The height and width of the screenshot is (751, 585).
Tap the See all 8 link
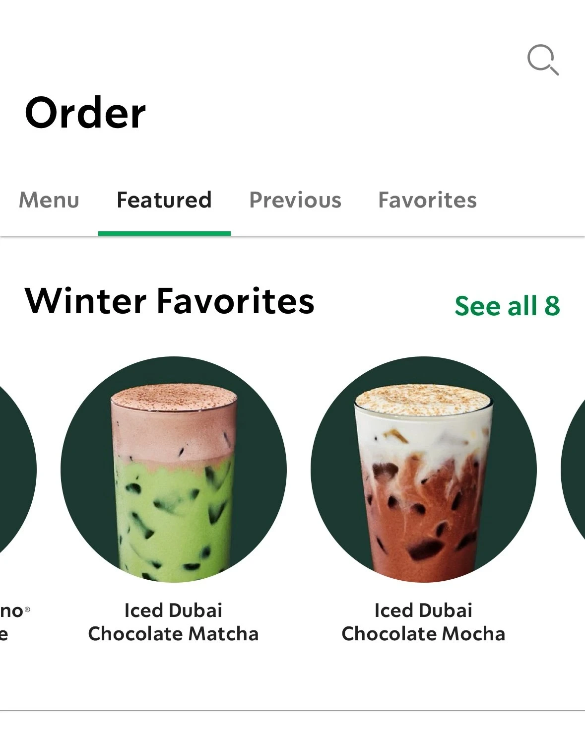507,306
